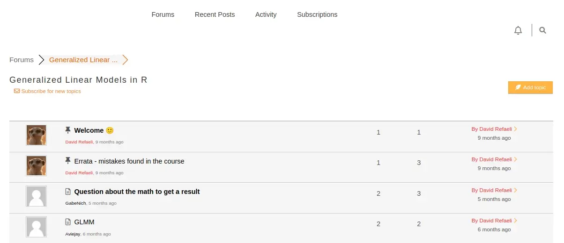Open Subscriptions in the top menu
This screenshot has width=564, height=243.
pyautogui.click(x=317, y=14)
